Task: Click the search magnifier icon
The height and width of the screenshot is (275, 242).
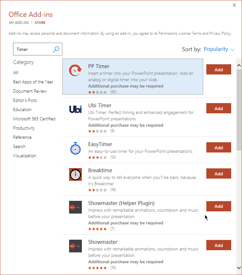Action: [56, 49]
